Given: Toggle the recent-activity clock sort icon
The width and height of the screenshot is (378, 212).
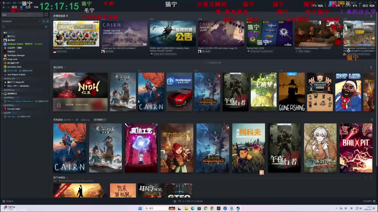Looking at the screenshot, I should pyautogui.click(x=44, y=21).
